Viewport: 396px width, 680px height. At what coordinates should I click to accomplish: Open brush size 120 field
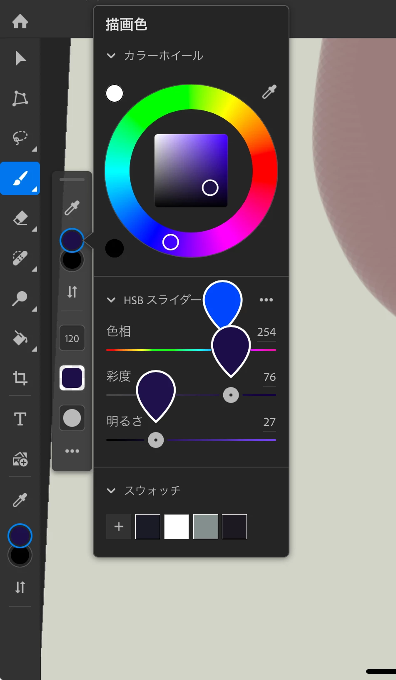(x=72, y=338)
